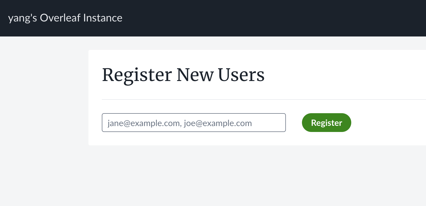Click the green Register button
Image resolution: width=426 pixels, height=206 pixels.
[326, 123]
